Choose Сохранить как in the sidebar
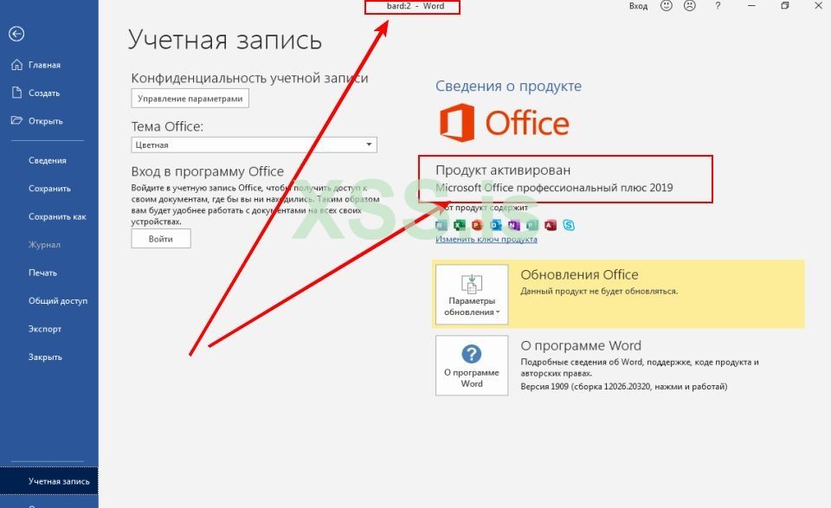This screenshot has height=508, width=831. tap(57, 216)
